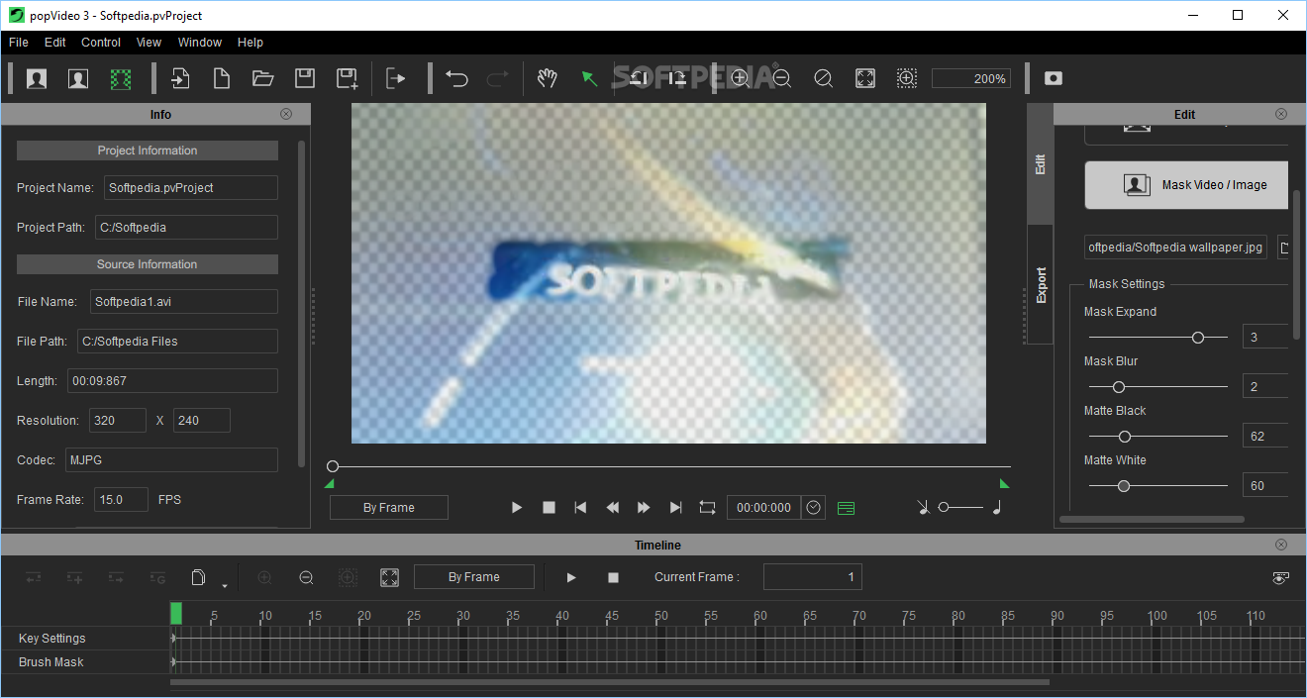Click the import video file icon
1307x698 pixels.
coord(180,78)
